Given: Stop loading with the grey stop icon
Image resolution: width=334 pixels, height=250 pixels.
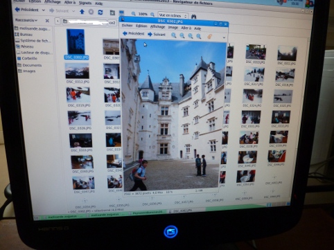Looking at the screenshot, I should 91,12.
